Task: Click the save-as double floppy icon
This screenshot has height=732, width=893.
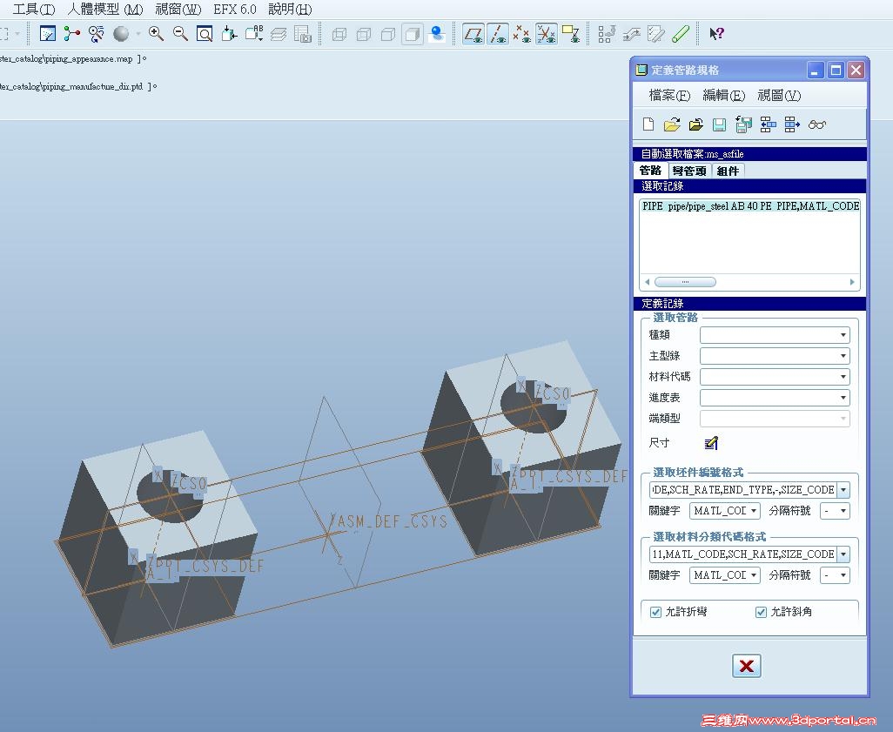Action: tap(743, 124)
